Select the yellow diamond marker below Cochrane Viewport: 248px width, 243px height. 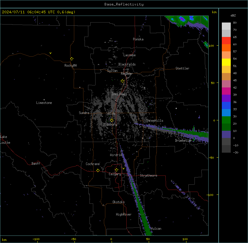[98, 170]
